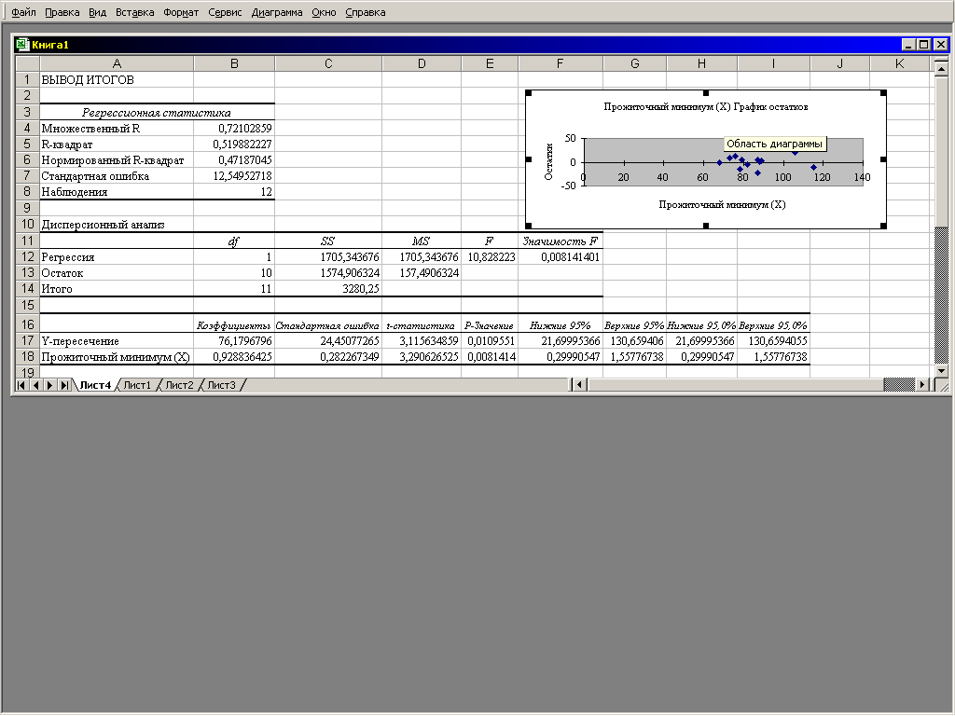
Task: Click the vertical scrollbar up arrow
Action: (x=942, y=69)
